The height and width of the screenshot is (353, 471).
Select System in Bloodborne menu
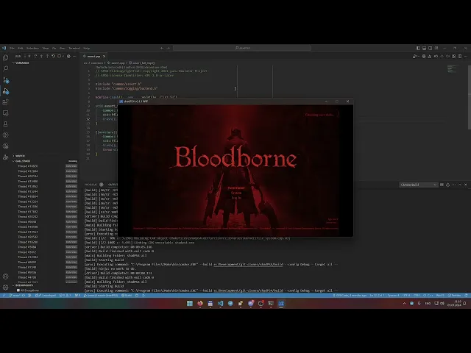236,193
